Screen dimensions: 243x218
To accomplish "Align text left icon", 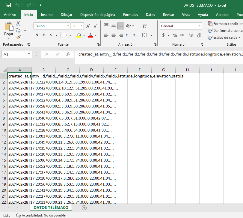I will [x=106, y=35].
